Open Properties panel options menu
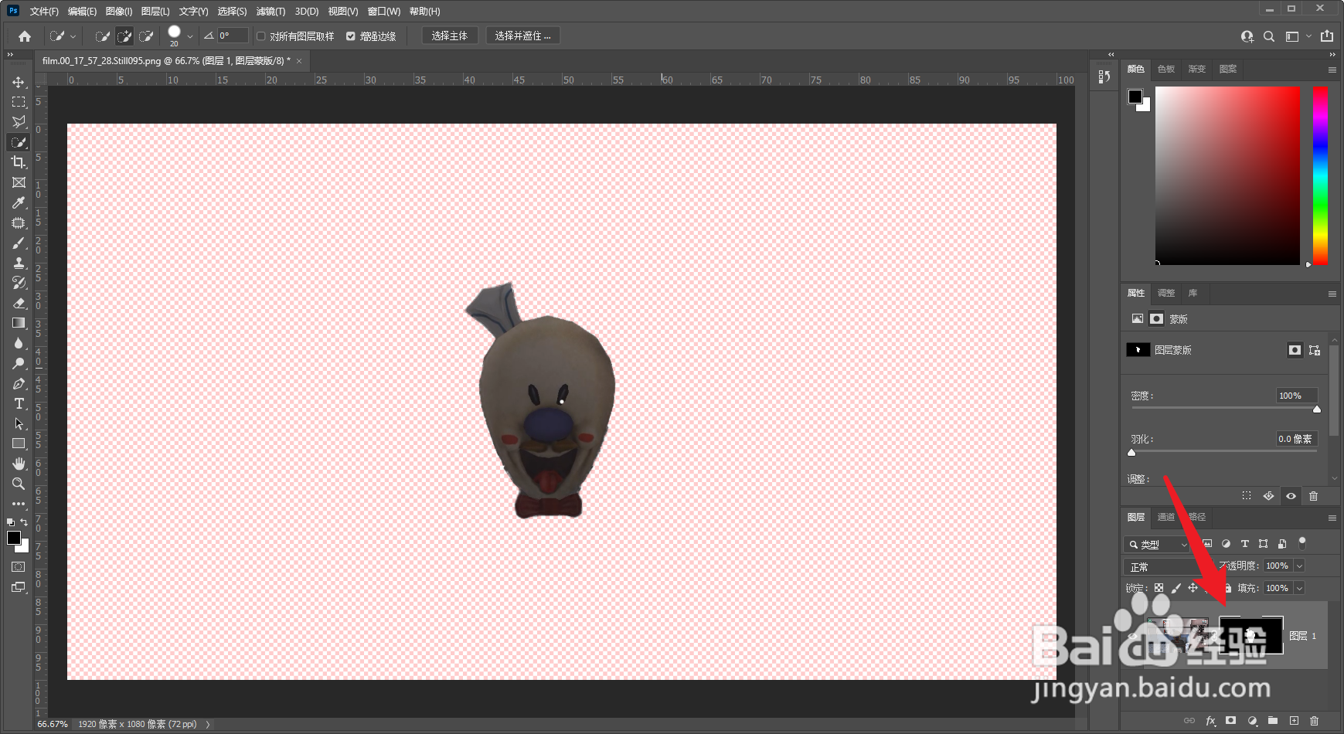Screen dimensions: 1344x734 coord(1332,294)
